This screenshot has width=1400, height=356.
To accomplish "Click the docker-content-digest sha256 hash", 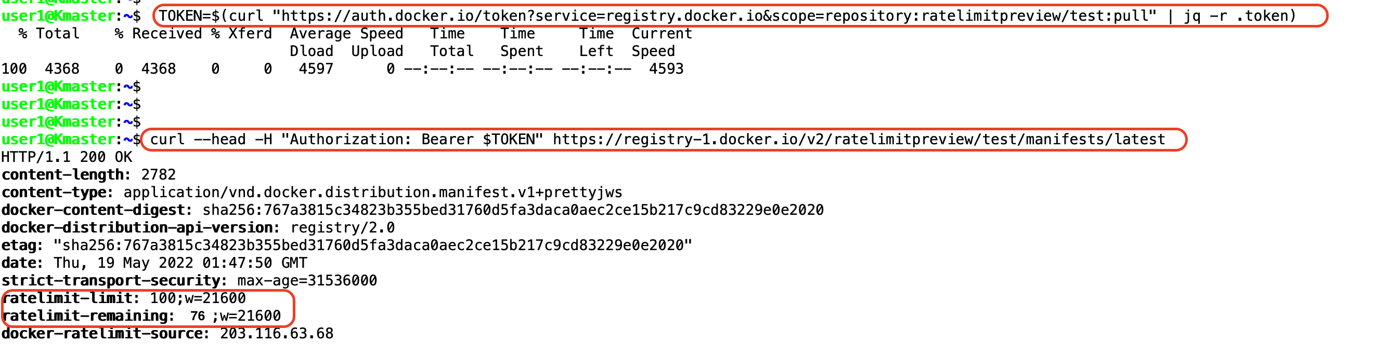I will [512, 210].
